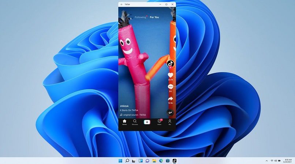Viewport: 295px width, 164px height.
Task: Open comments via the speech bubble icon
Action: [171, 87]
